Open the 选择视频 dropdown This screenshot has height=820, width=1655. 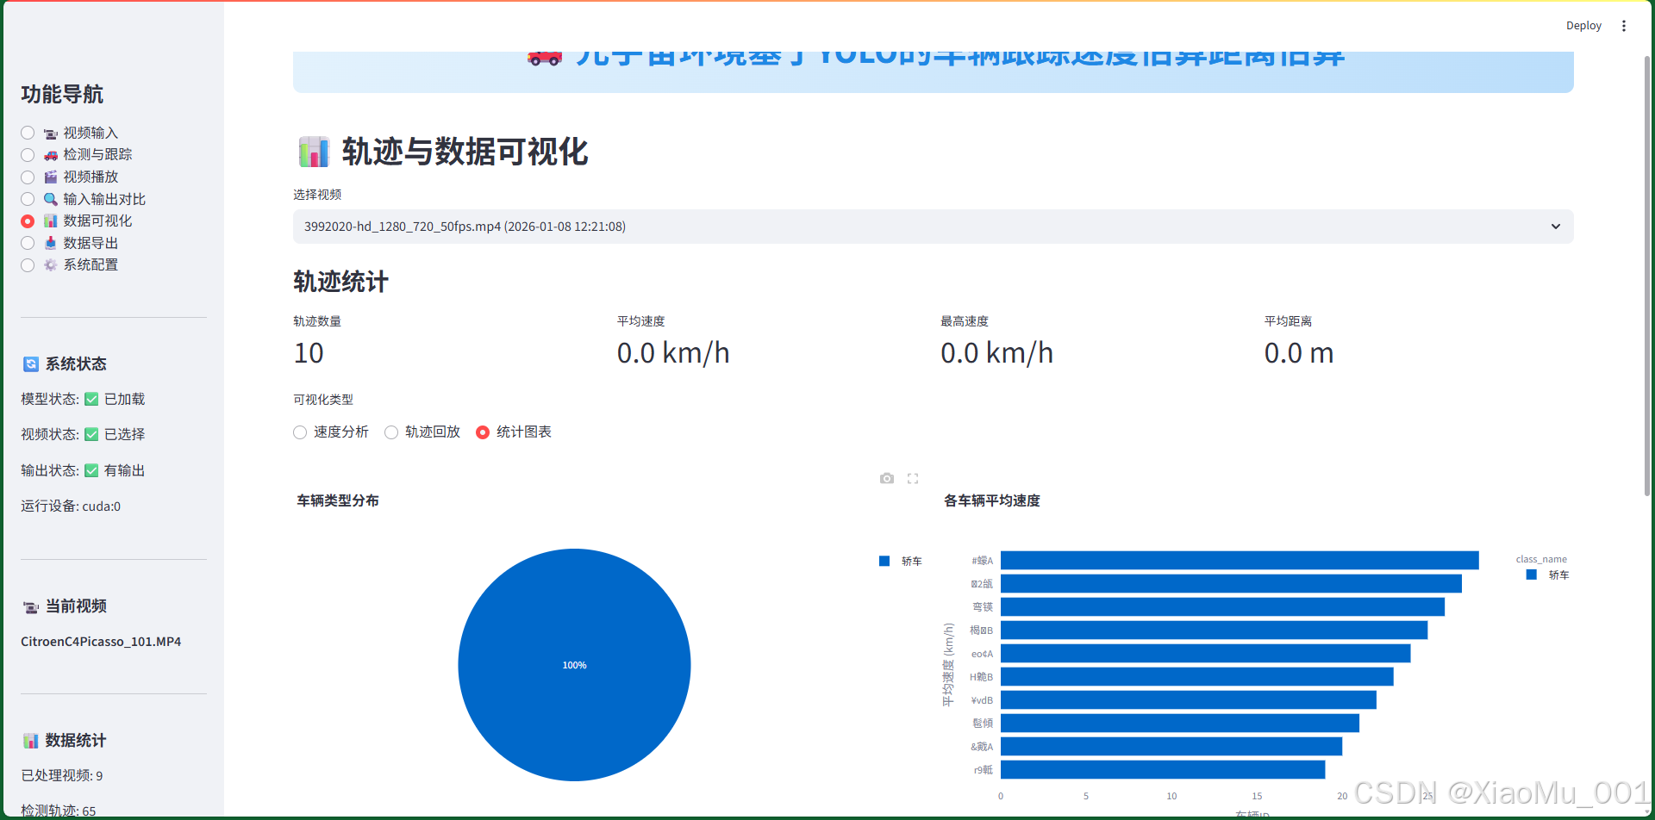933,227
